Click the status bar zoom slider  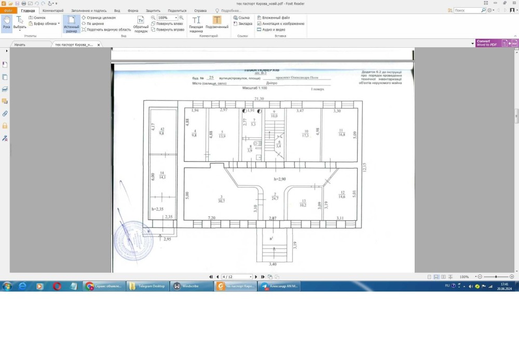[x=496, y=276]
